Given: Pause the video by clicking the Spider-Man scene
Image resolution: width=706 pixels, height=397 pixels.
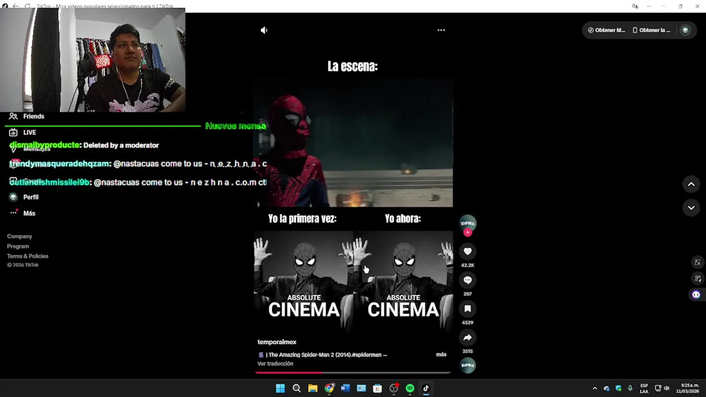Looking at the screenshot, I should click(353, 143).
